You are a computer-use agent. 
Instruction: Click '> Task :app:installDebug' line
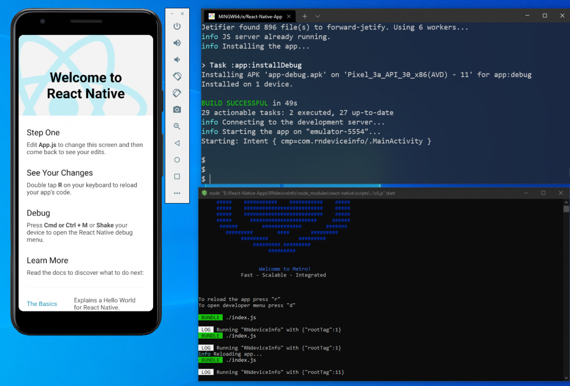[252, 66]
